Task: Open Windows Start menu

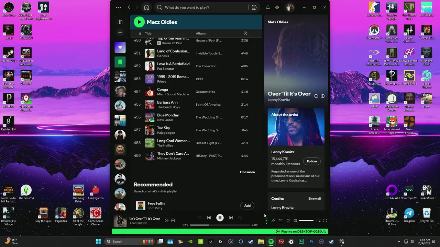Action: tap(98, 242)
